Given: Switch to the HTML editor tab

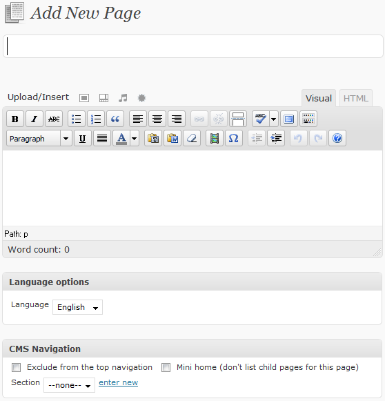Looking at the screenshot, I should pos(355,98).
